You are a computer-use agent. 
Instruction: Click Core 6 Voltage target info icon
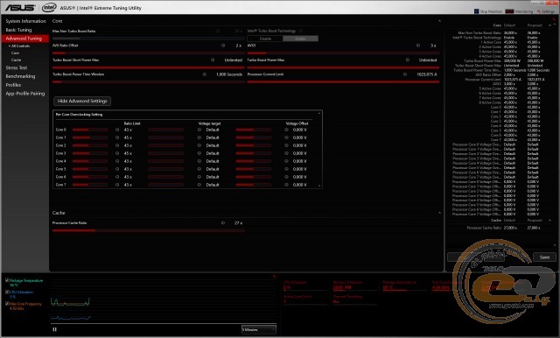coord(199,177)
